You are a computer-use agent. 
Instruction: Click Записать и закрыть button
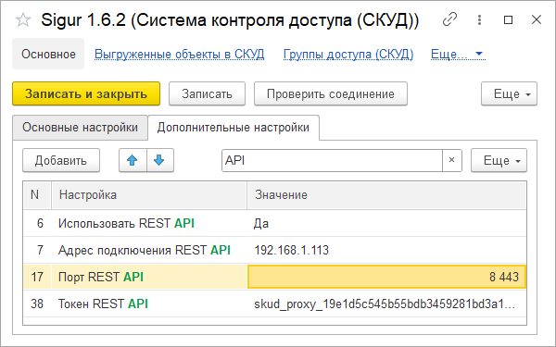click(x=86, y=93)
